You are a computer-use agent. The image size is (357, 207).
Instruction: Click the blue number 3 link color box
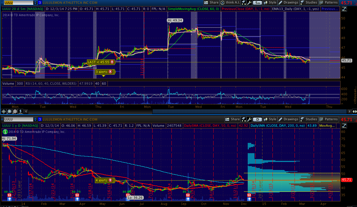click(x=40, y=3)
